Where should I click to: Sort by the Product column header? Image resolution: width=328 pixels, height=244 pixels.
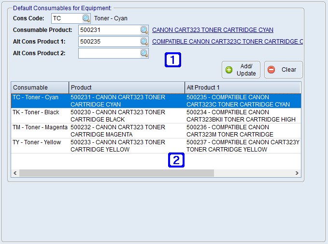[127, 88]
